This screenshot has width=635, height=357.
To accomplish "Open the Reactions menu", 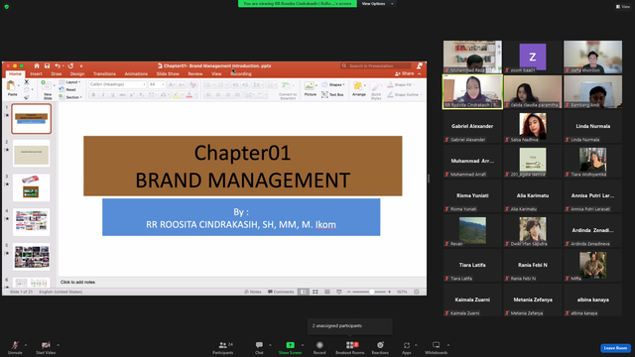I will coord(380,348).
